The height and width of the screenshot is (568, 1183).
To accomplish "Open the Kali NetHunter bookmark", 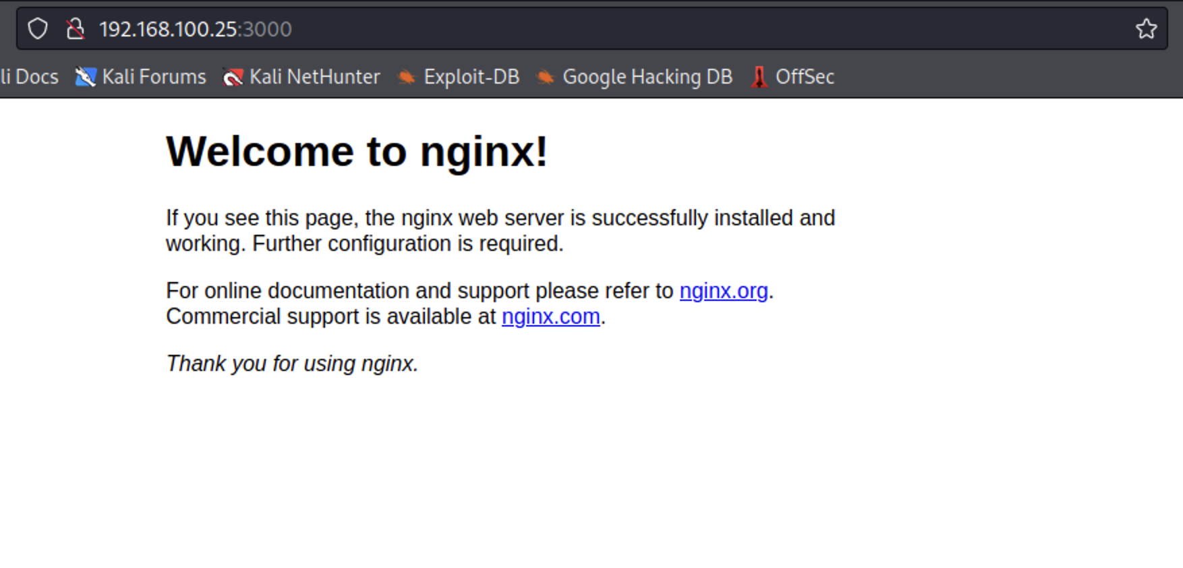I will 301,77.
